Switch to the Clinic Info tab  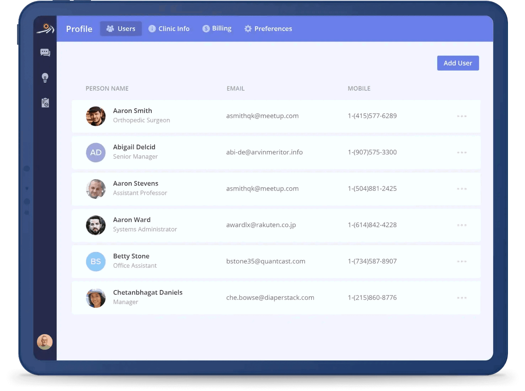pos(169,29)
